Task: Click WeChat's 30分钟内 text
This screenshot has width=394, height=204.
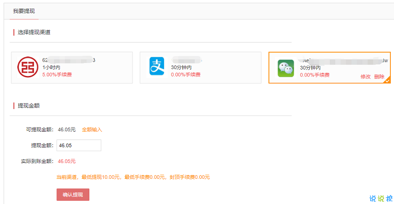Action: [x=310, y=68]
